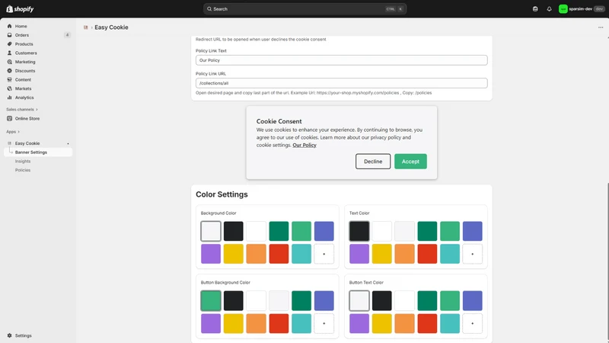This screenshot has height=343, width=609.
Task: Choose red Button Background Color swatch
Action: (279, 323)
